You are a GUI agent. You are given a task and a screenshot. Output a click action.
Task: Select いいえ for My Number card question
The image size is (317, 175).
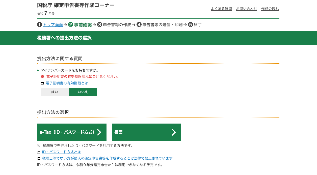83,92
